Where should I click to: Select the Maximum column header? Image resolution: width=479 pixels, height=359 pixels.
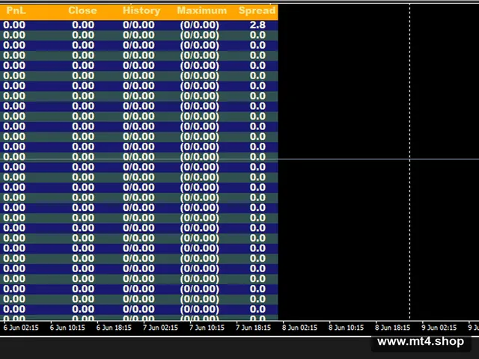202,10
